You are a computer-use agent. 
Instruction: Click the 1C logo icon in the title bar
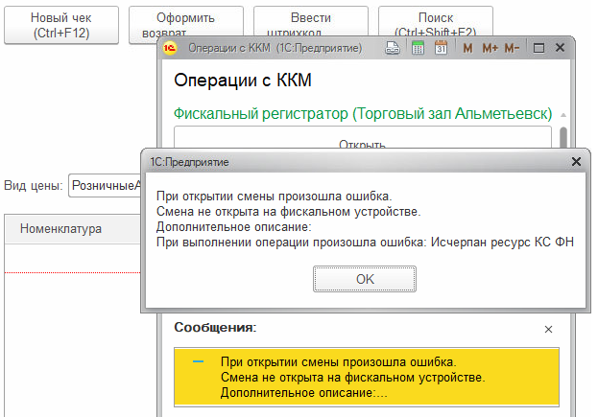[173, 48]
